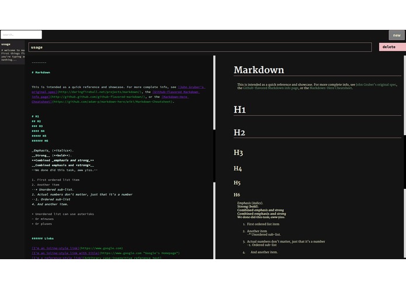Screen dimensions: 406x289
Task: Create a note with the new button
Action: click(x=397, y=35)
